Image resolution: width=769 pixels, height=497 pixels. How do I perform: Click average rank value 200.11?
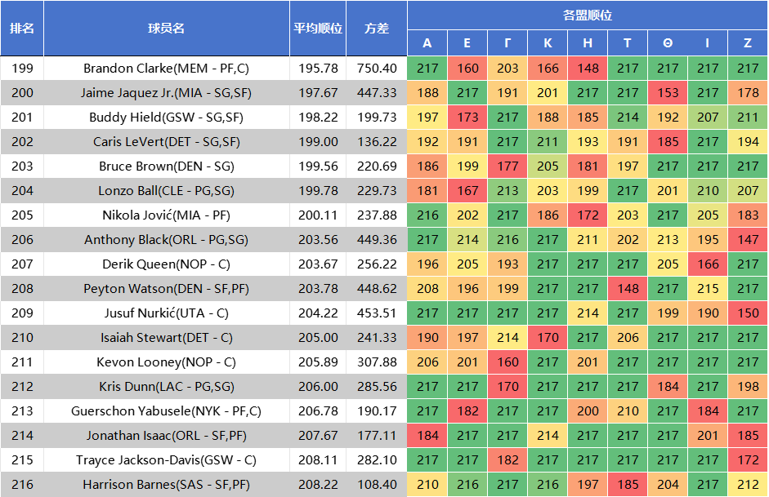(x=318, y=215)
